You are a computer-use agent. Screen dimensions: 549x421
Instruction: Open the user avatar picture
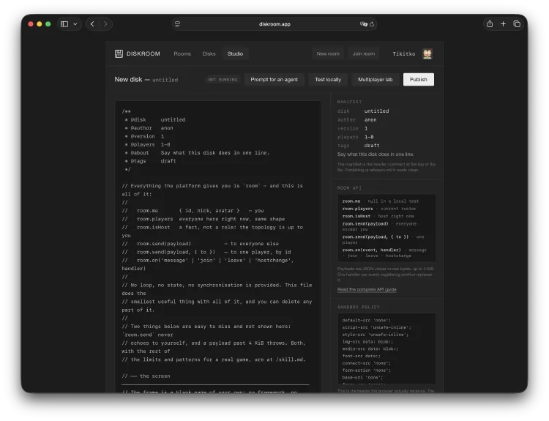point(427,53)
